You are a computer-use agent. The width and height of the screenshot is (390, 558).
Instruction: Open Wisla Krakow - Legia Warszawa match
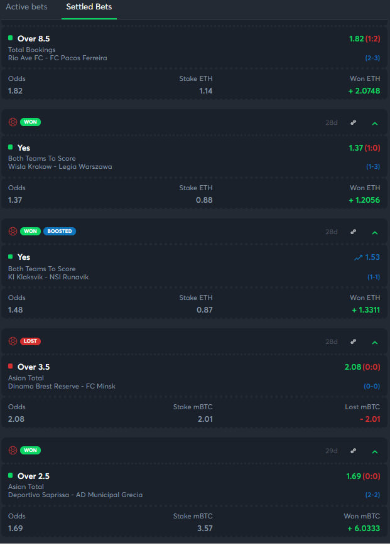60,166
